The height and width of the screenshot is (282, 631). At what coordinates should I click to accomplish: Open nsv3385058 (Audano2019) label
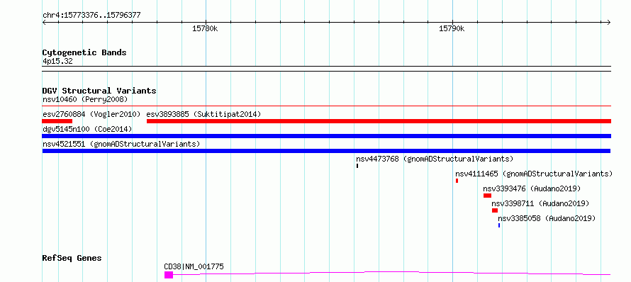[547, 218]
